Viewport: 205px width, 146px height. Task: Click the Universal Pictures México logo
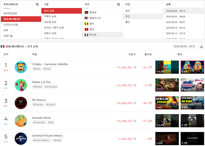pyautogui.click(x=21, y=139)
